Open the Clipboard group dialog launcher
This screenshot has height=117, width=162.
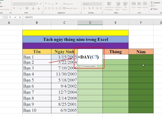[x=10, y=13]
